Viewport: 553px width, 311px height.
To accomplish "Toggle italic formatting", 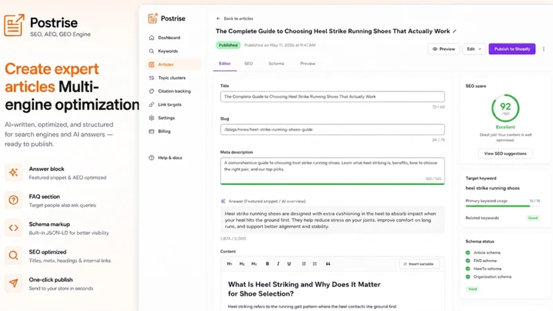I will (x=279, y=264).
